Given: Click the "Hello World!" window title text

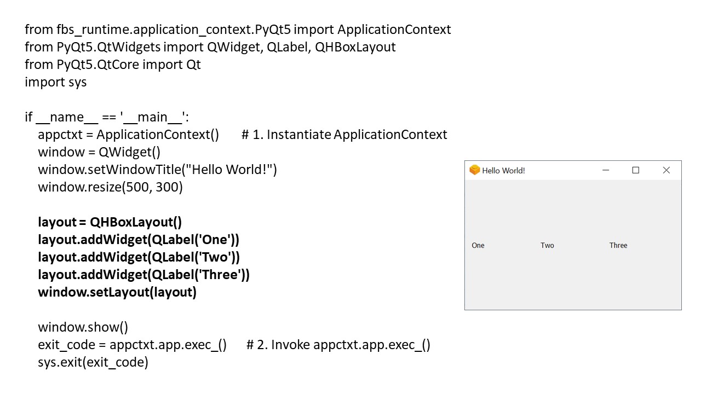Looking at the screenshot, I should coord(503,171).
